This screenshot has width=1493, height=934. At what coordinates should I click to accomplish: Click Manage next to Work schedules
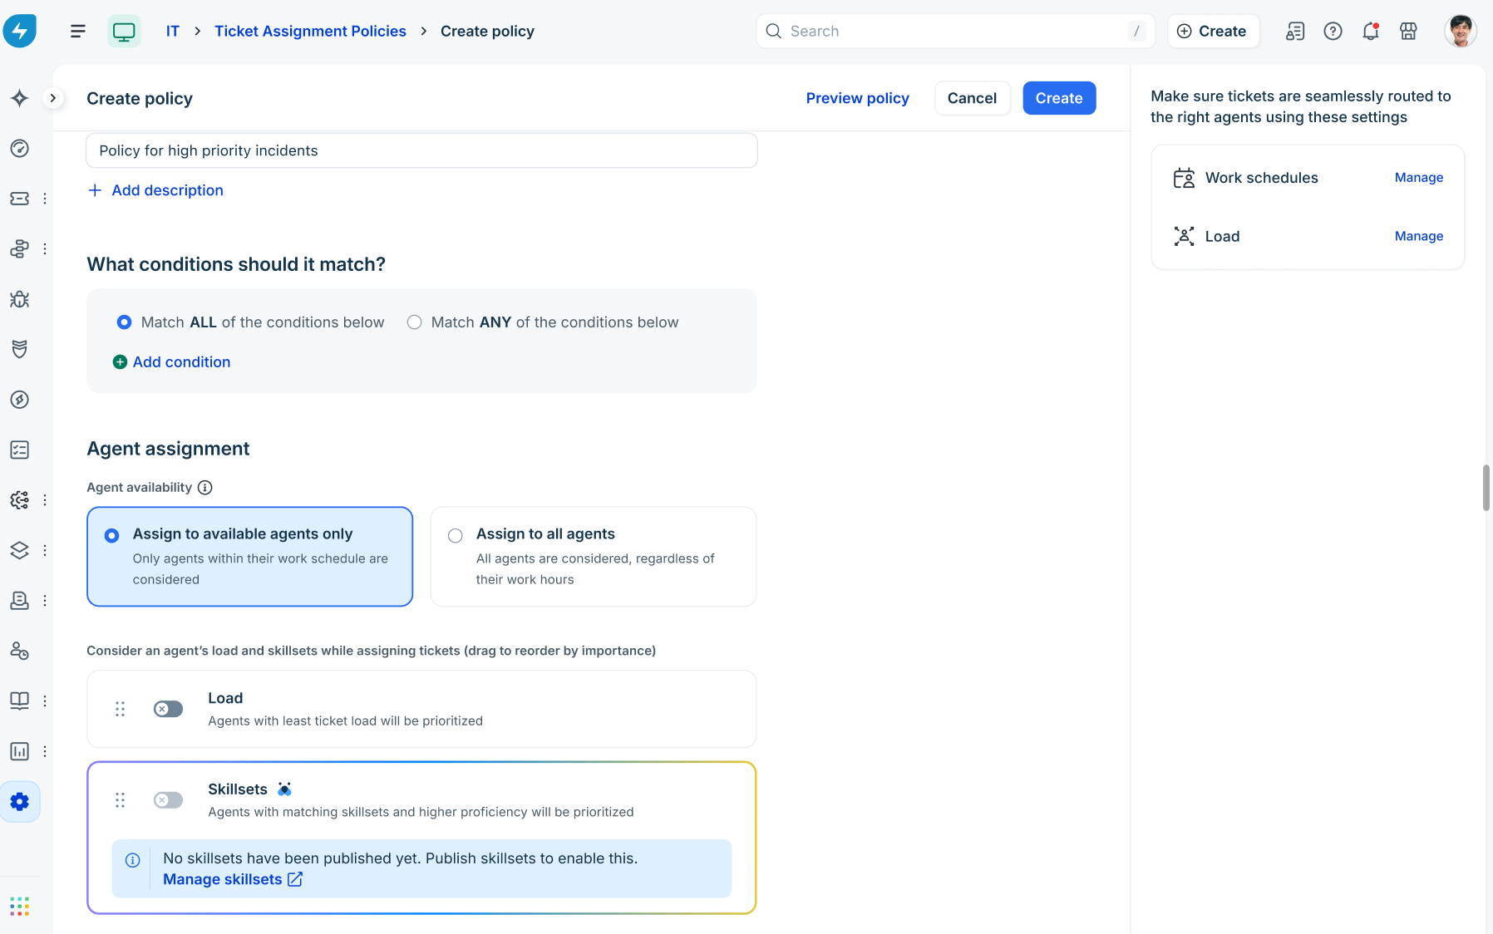pyautogui.click(x=1419, y=178)
